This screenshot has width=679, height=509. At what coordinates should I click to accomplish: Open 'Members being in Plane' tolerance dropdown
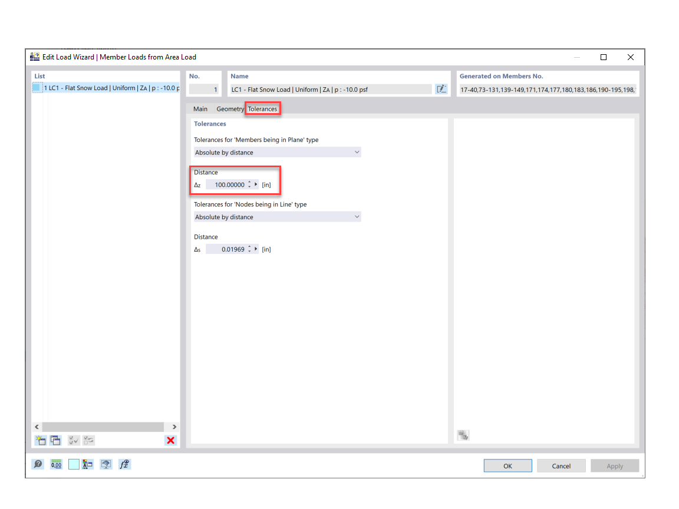tap(357, 152)
